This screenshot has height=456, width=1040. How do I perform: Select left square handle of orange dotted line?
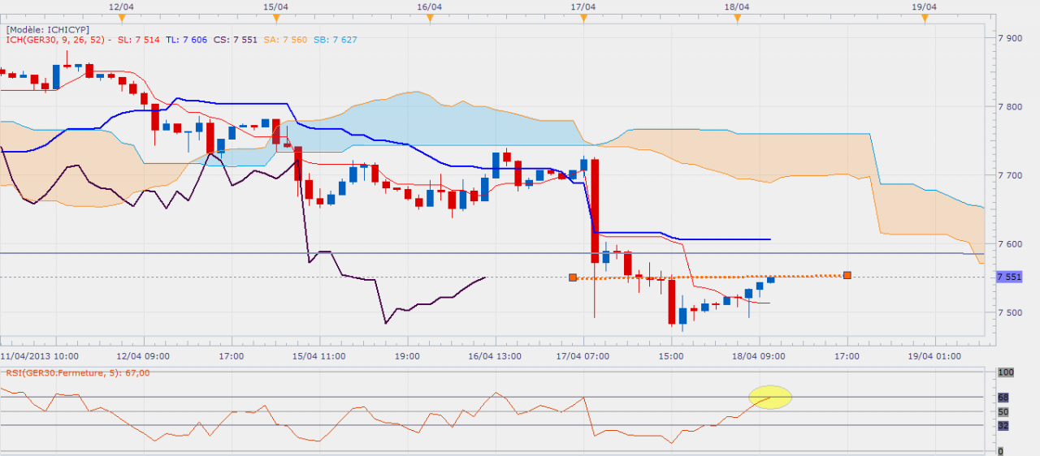point(573,277)
